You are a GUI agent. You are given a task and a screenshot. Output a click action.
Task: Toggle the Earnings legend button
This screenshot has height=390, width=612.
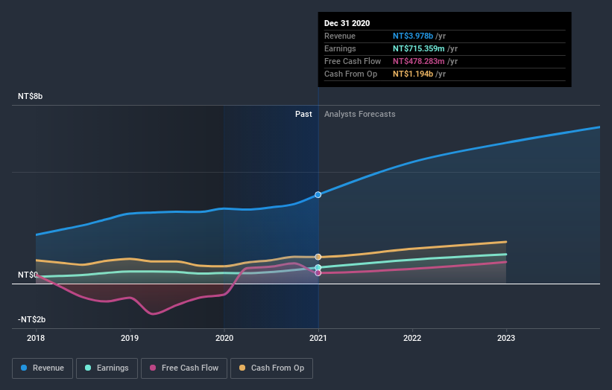(107, 368)
